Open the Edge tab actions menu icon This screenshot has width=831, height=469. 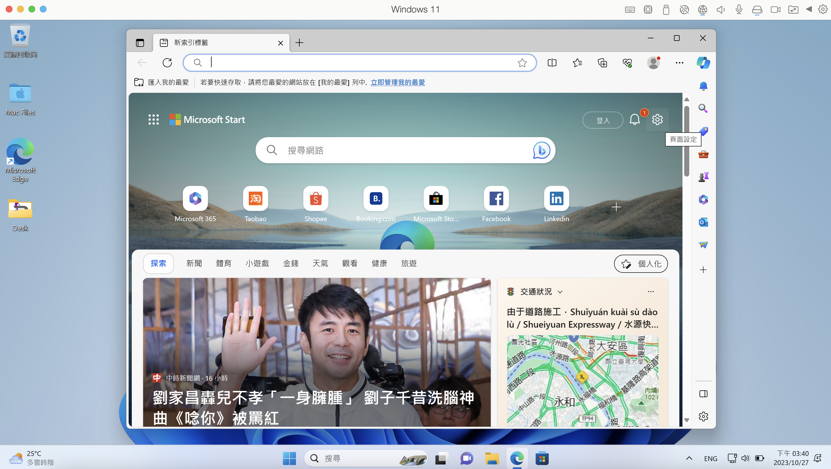click(x=140, y=43)
